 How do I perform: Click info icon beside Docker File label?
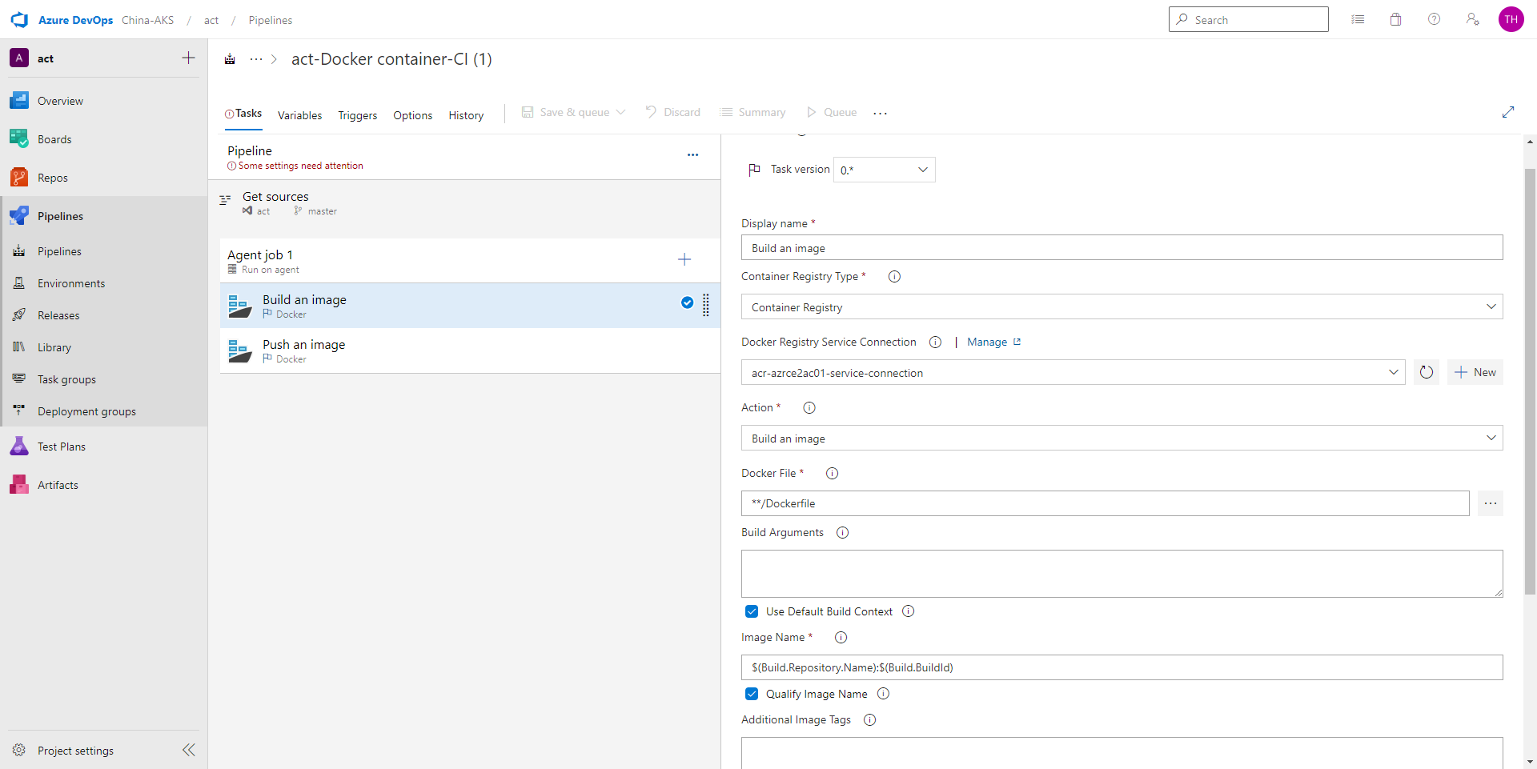tap(833, 474)
